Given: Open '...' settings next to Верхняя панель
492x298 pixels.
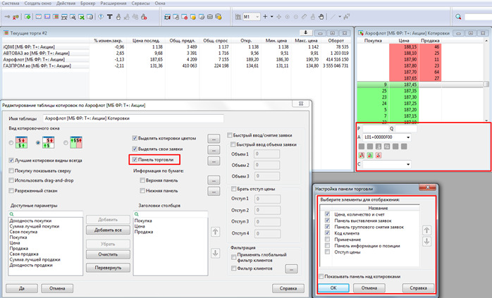Looking at the screenshot, I should pyautogui.click(x=214, y=180).
